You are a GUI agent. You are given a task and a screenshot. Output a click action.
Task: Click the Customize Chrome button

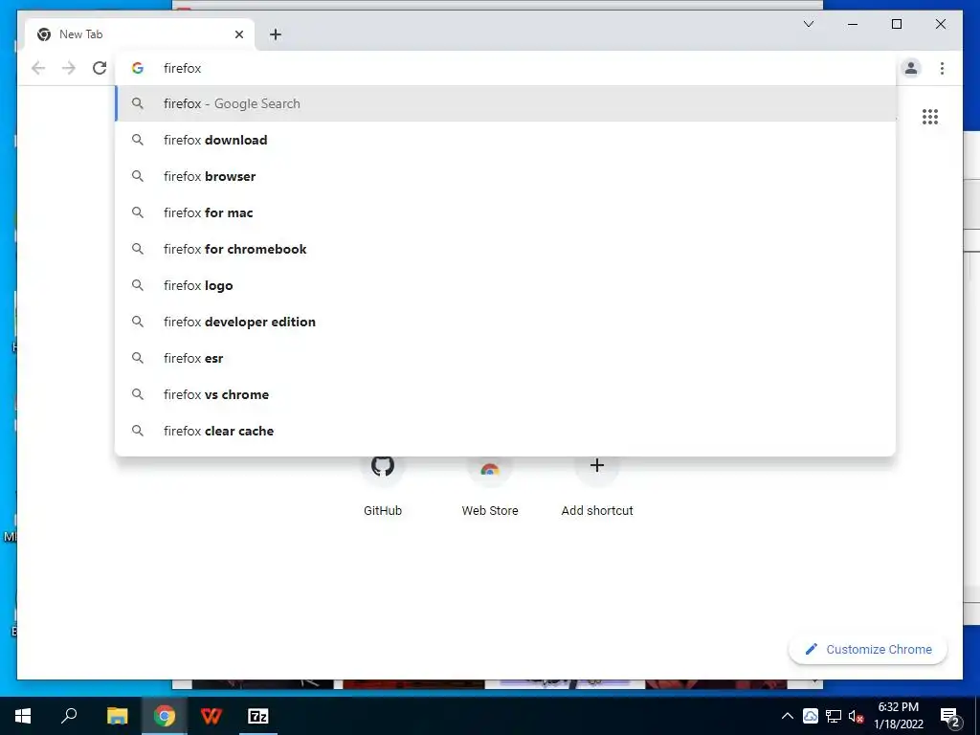pyautogui.click(x=868, y=650)
